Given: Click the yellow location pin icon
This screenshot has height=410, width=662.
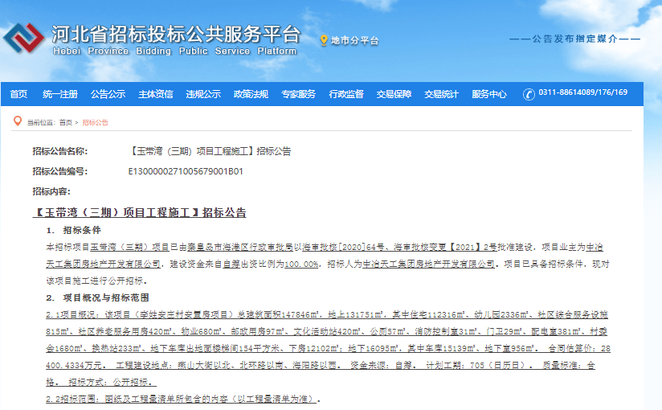Looking at the screenshot, I should (324, 40).
